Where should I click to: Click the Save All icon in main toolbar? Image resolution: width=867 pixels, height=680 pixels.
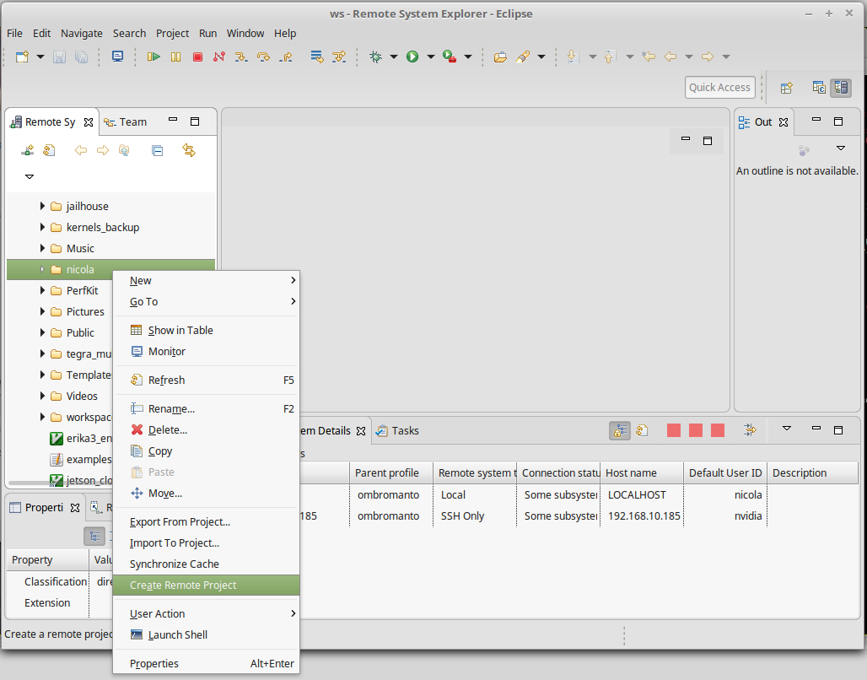coord(81,57)
